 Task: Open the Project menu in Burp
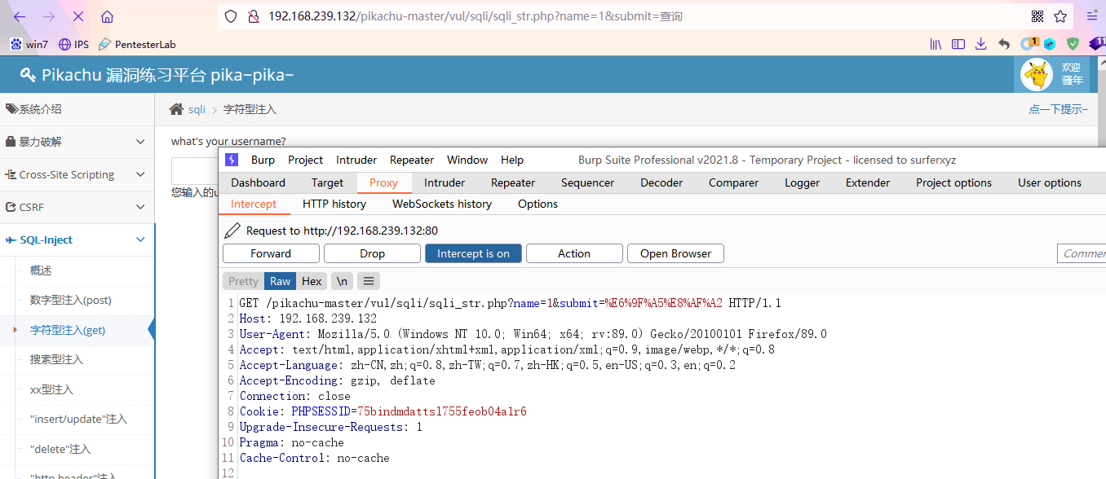306,160
